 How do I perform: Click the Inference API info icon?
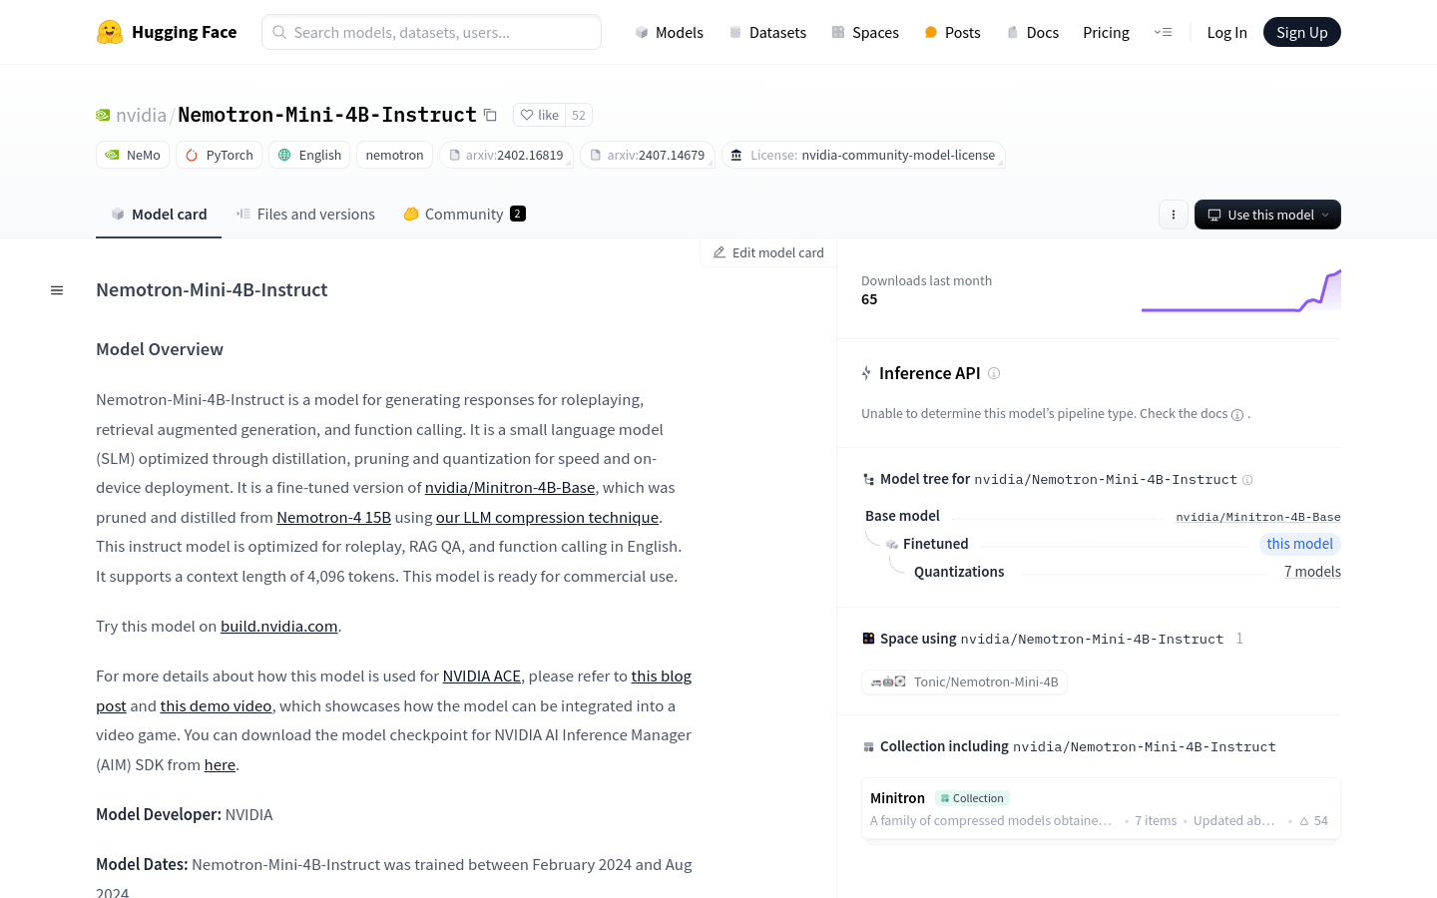[994, 373]
